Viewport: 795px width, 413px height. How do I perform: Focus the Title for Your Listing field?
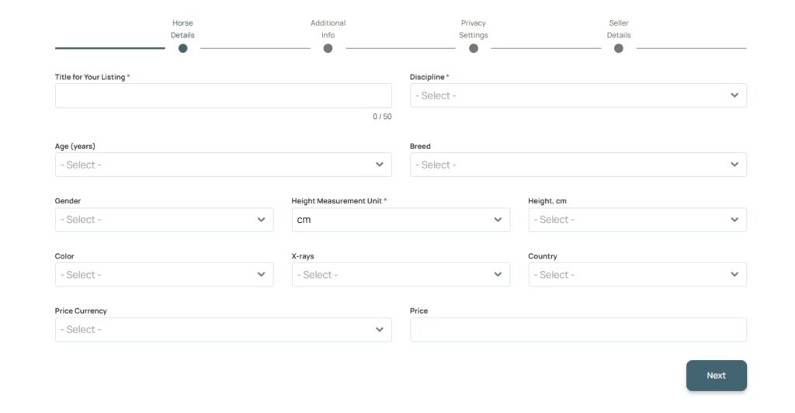coord(223,95)
